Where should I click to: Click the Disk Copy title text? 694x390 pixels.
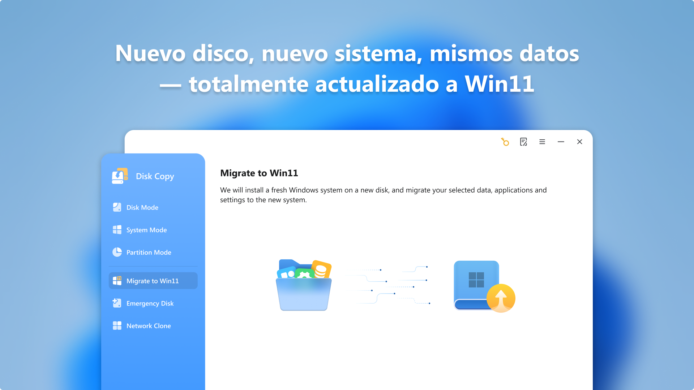coord(155,176)
